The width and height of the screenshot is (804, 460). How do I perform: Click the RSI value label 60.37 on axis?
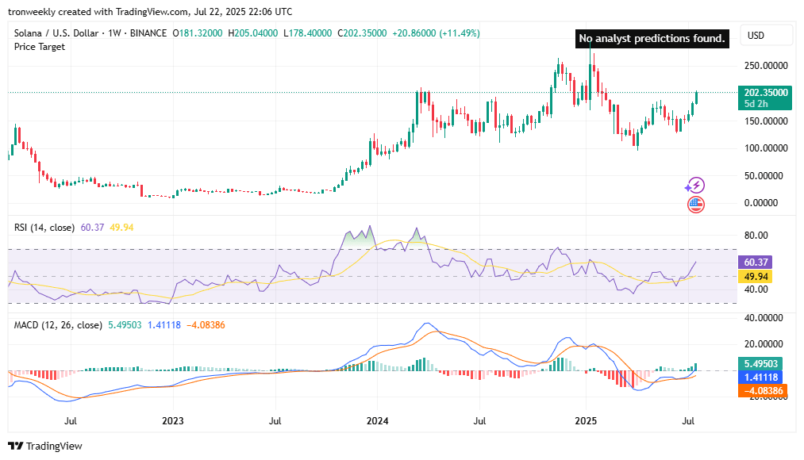(x=755, y=263)
